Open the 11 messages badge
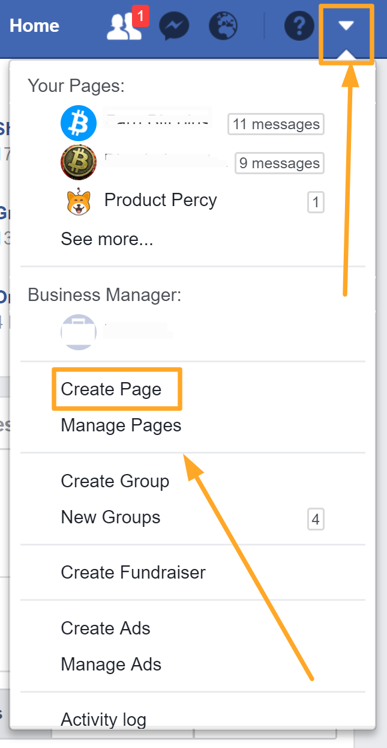 pyautogui.click(x=276, y=124)
